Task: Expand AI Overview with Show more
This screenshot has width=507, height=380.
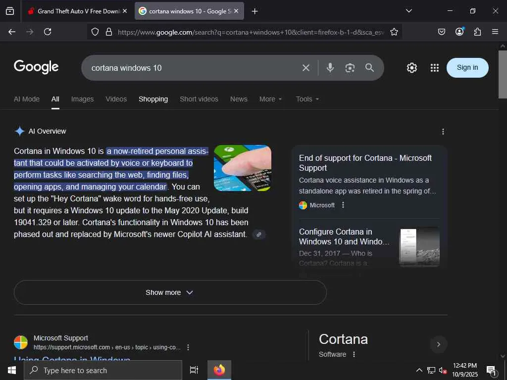Action: 170,292
